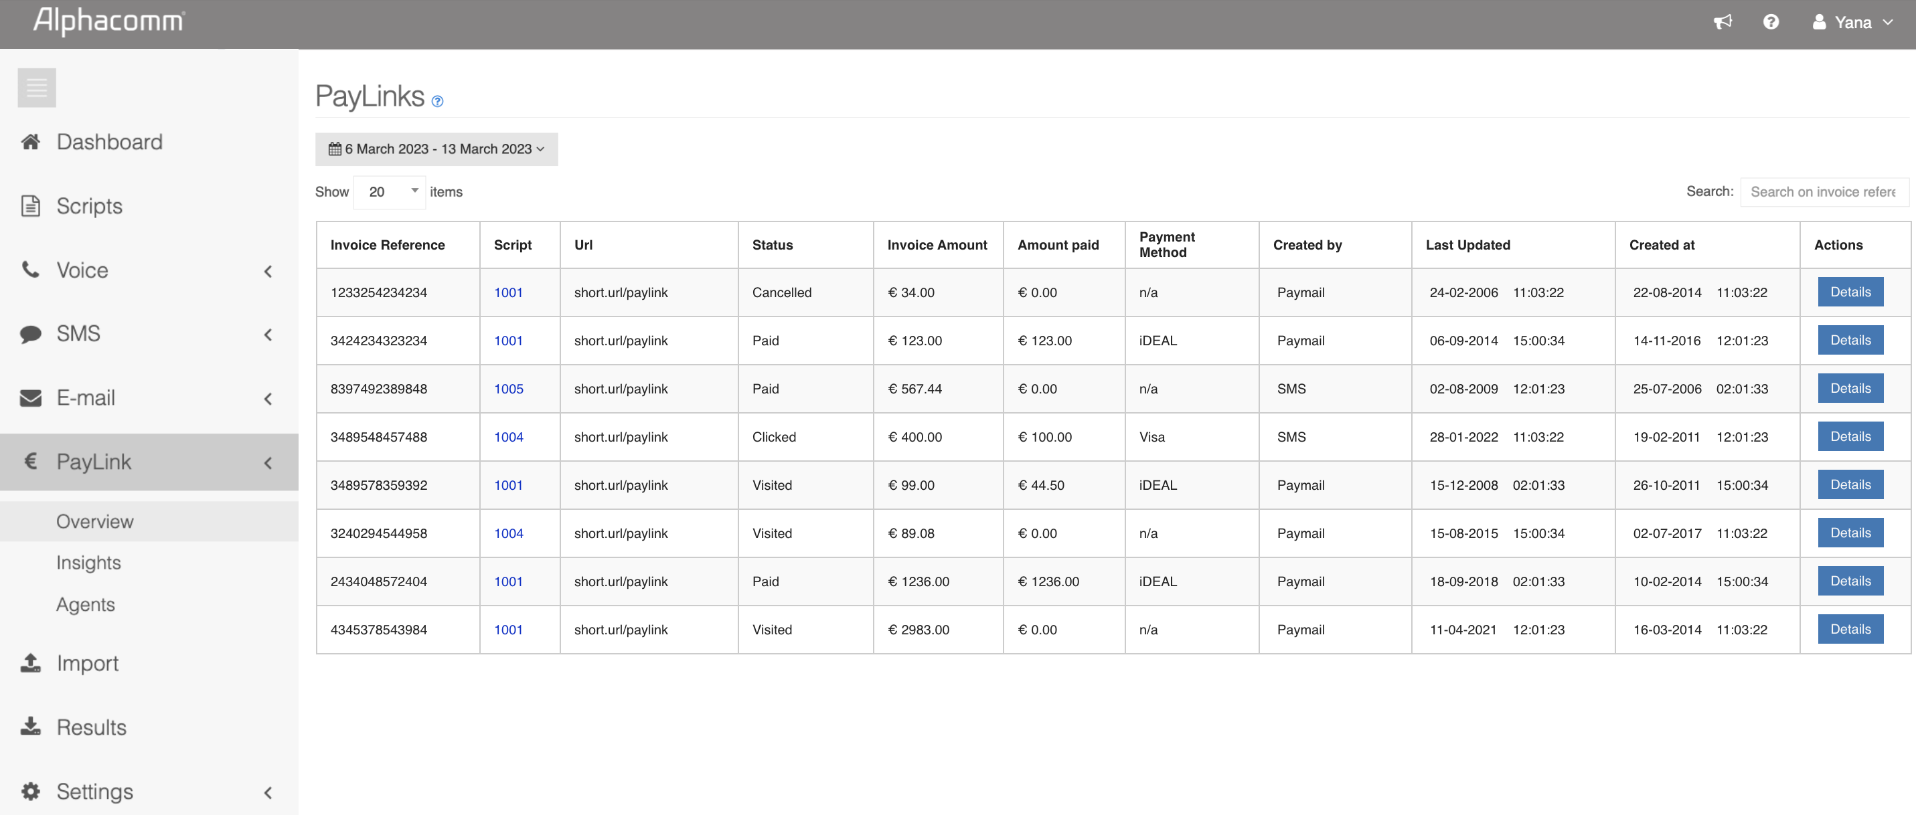The height and width of the screenshot is (815, 1916).
Task: Toggle the sidebar hamburger menu
Action: click(x=36, y=87)
